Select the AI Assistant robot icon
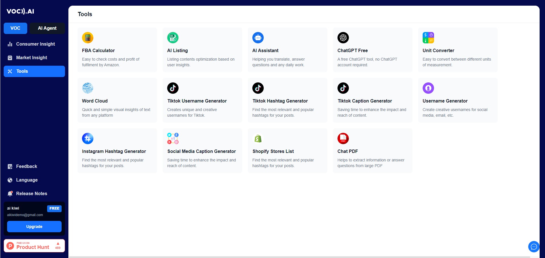This screenshot has height=258, width=545. [x=258, y=38]
